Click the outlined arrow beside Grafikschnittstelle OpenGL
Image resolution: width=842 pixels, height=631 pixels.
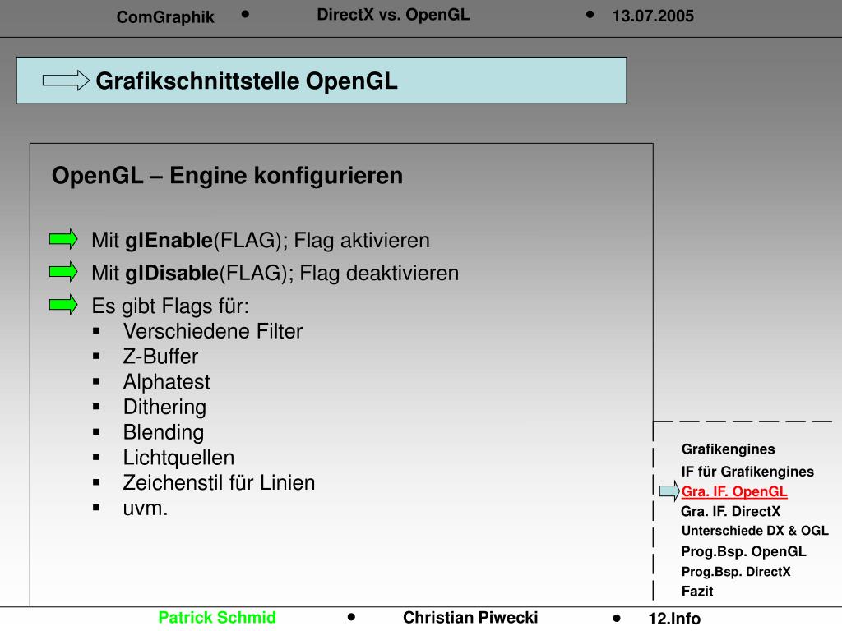pyautogui.click(x=66, y=81)
